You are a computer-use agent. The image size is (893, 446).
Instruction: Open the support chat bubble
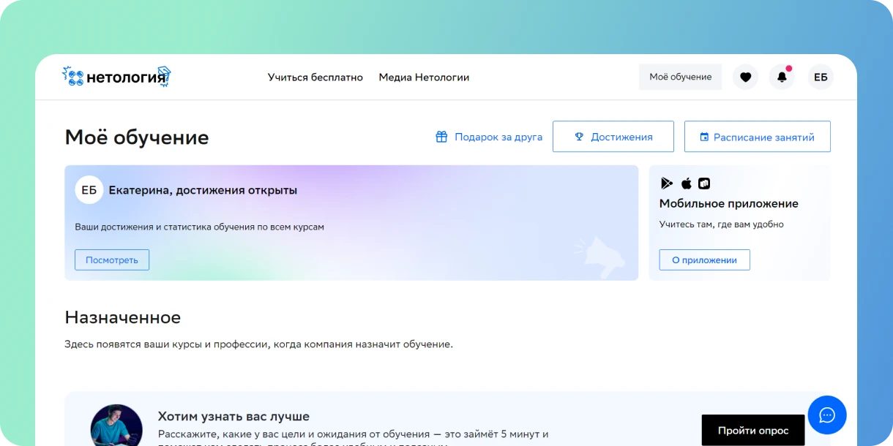826,415
